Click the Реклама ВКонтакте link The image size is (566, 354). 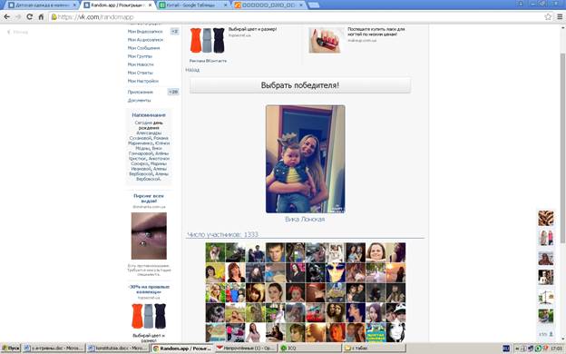(208, 61)
